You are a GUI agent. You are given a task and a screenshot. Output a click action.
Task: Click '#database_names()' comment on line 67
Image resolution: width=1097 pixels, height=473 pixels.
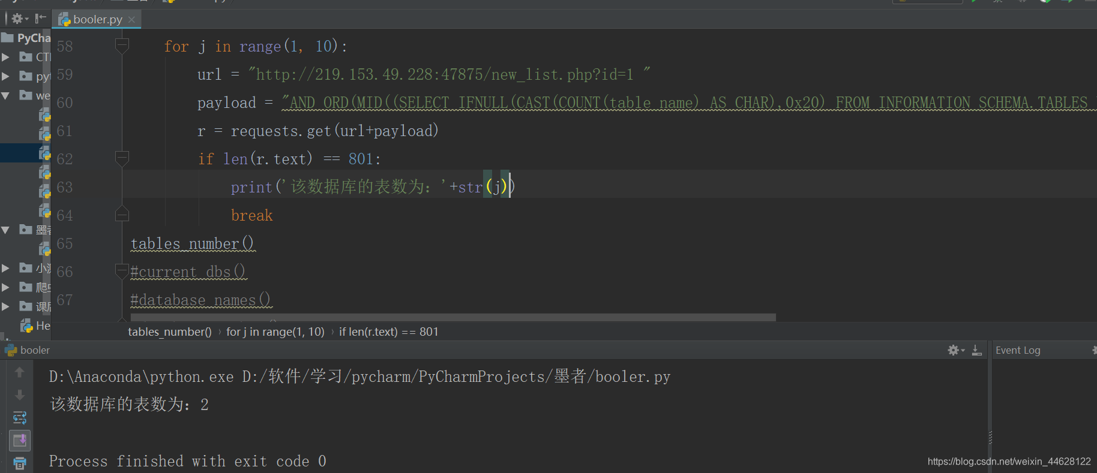click(x=201, y=300)
